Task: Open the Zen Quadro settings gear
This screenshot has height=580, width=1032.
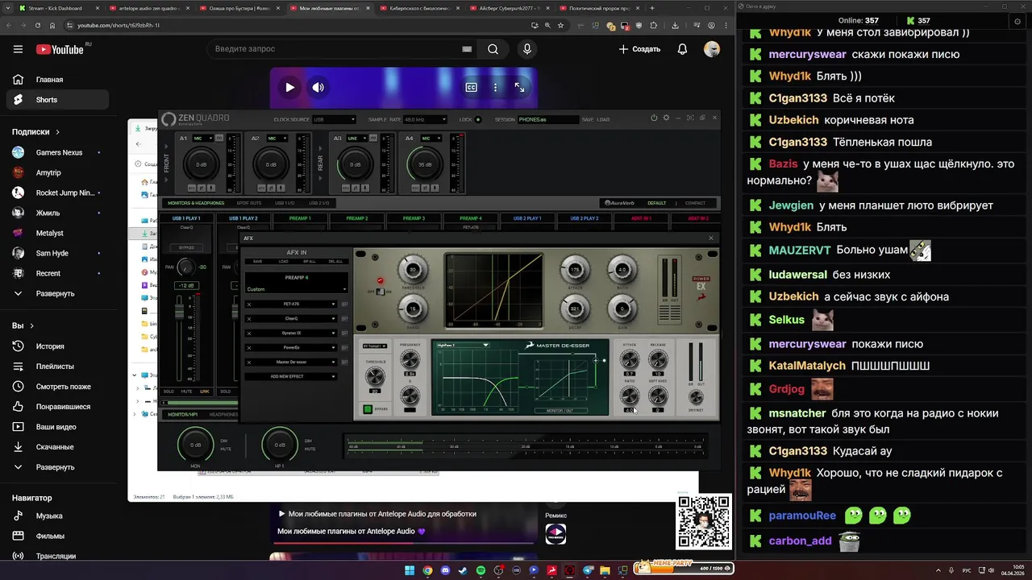Action: click(x=666, y=118)
